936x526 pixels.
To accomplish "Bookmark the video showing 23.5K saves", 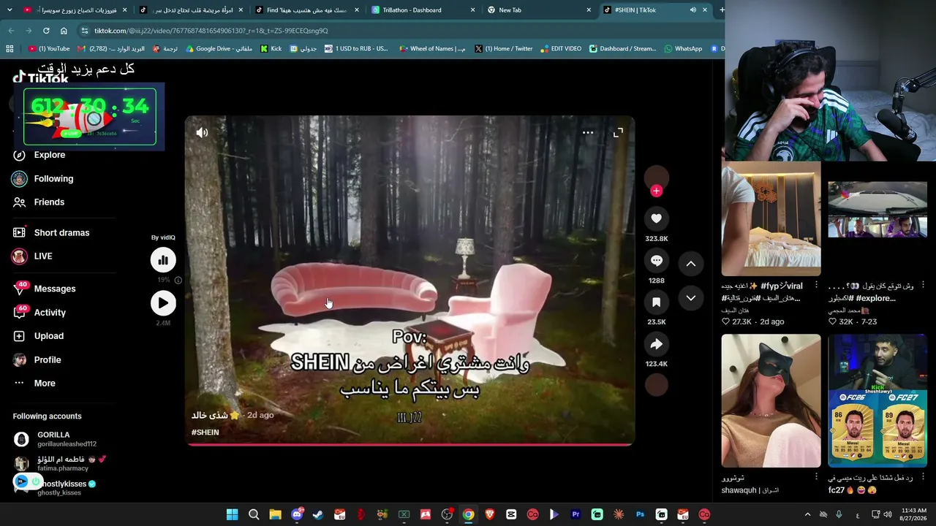I will (x=656, y=302).
